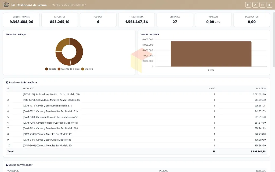Viewport: 275px width, 172px height.
Task: Select row Camarote Home Collection Modelo 262
Action: 136,117
